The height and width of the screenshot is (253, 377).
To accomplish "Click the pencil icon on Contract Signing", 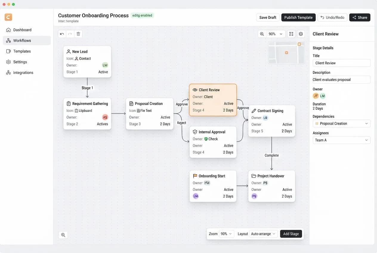I will (x=254, y=111).
